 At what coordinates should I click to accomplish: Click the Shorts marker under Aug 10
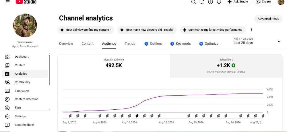click(x=129, y=116)
